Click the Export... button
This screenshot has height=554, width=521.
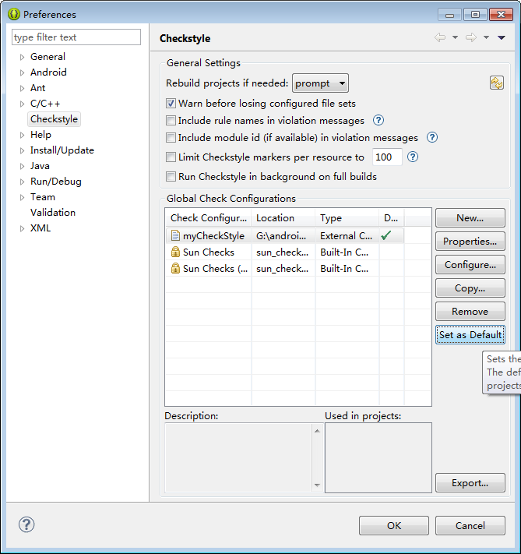pos(470,482)
